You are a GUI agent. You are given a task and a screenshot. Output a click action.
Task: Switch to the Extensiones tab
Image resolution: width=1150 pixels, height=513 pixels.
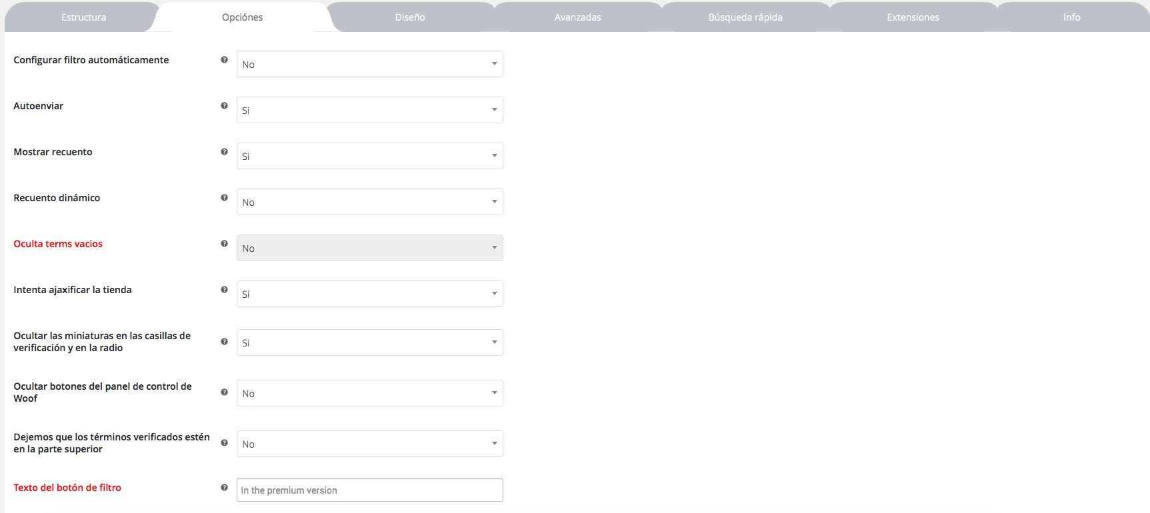913,17
